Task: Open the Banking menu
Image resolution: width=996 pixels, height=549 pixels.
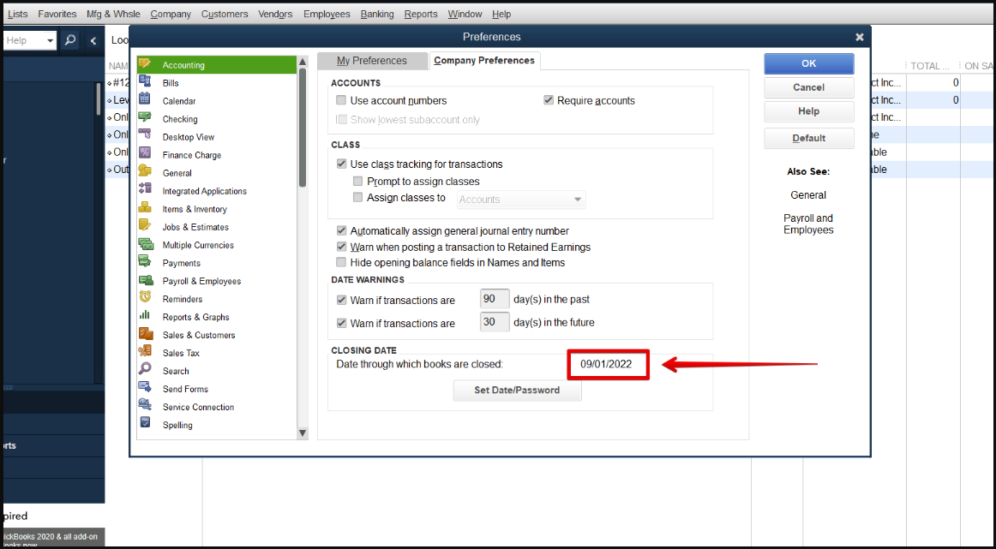Action: click(376, 14)
